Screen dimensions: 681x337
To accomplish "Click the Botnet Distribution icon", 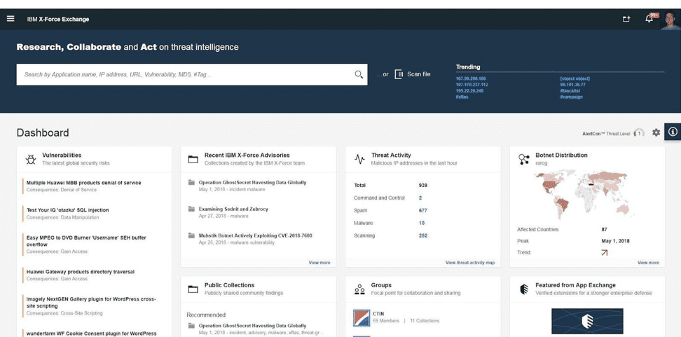I will [x=524, y=159].
